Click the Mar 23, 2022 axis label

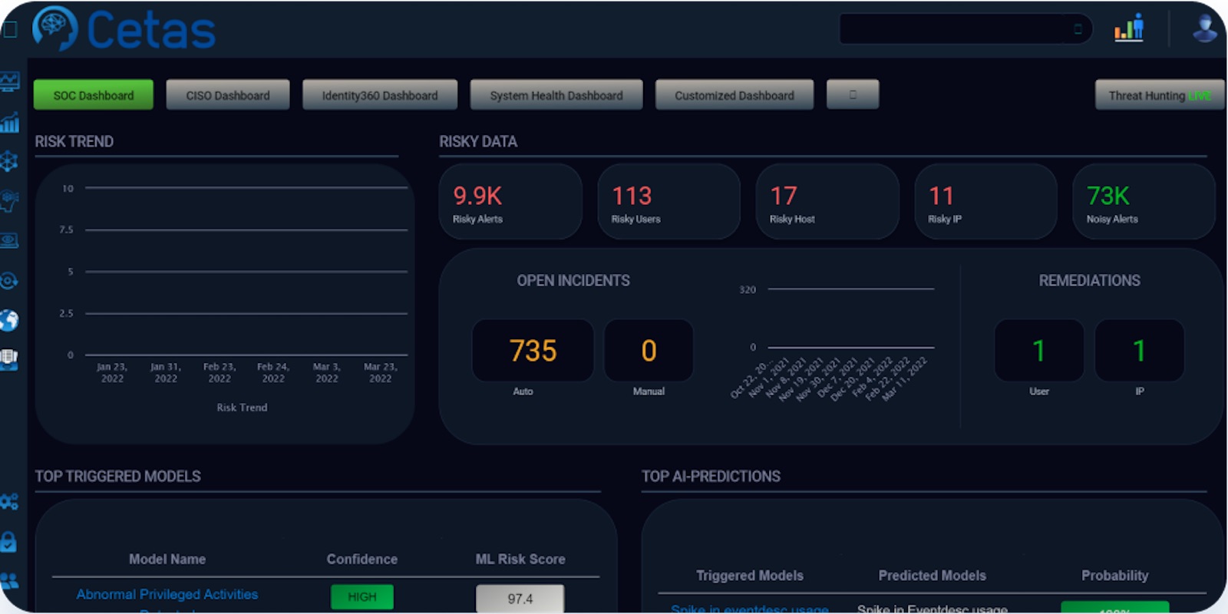[381, 372]
